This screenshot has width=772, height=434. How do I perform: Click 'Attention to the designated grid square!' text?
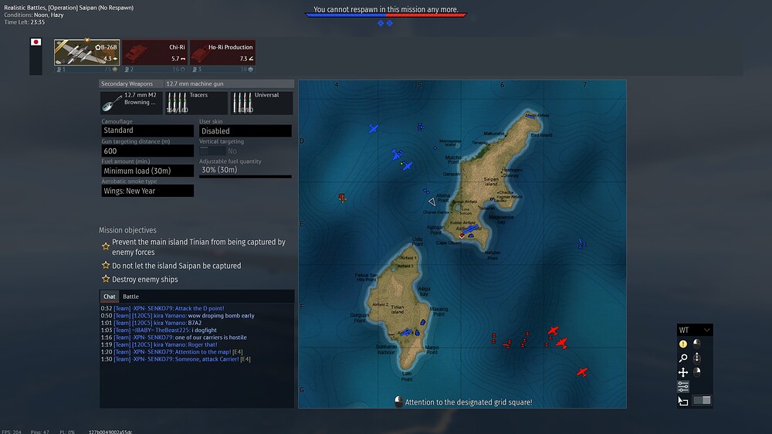[469, 402]
